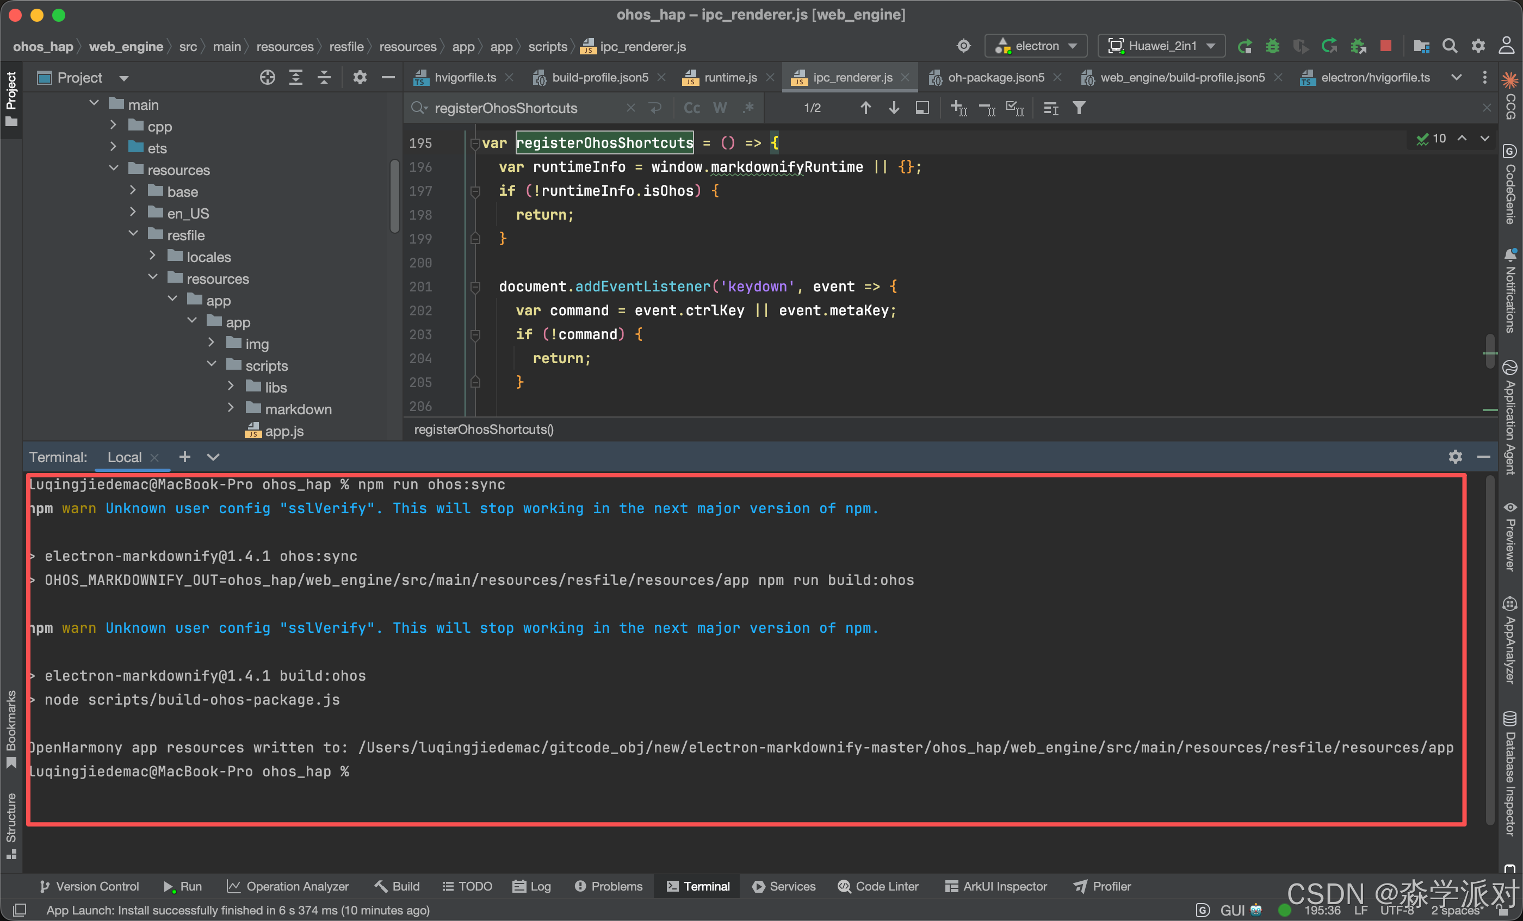Expand the ets folder

[x=113, y=147]
